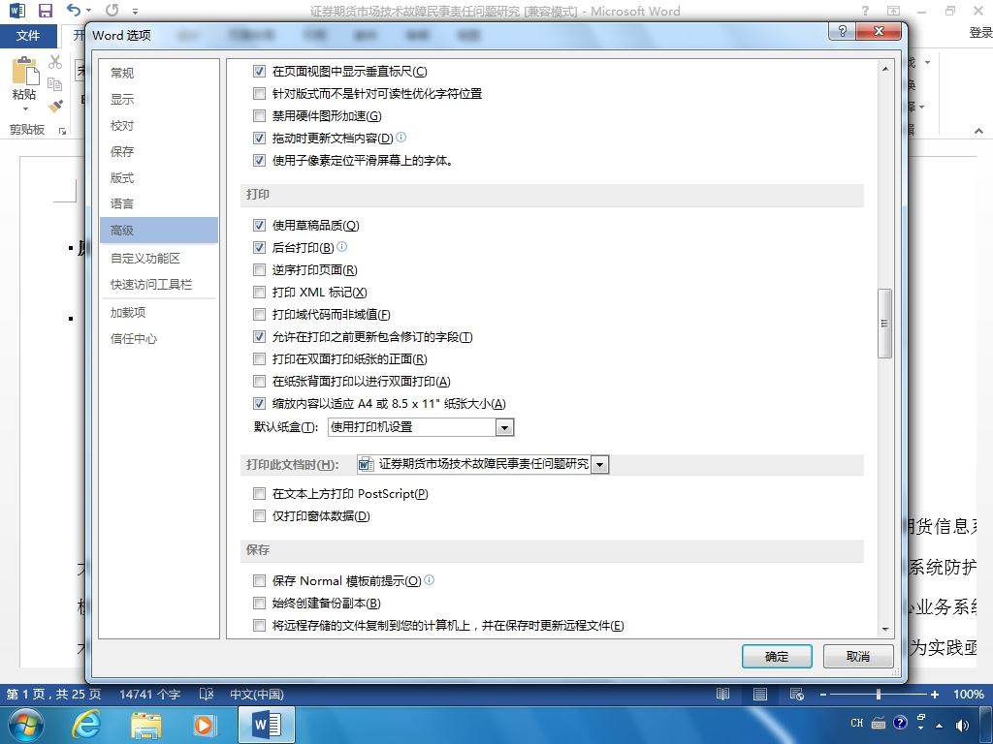Open the clipboard group dialog launcher
Image resolution: width=993 pixels, height=744 pixels.
pyautogui.click(x=63, y=131)
